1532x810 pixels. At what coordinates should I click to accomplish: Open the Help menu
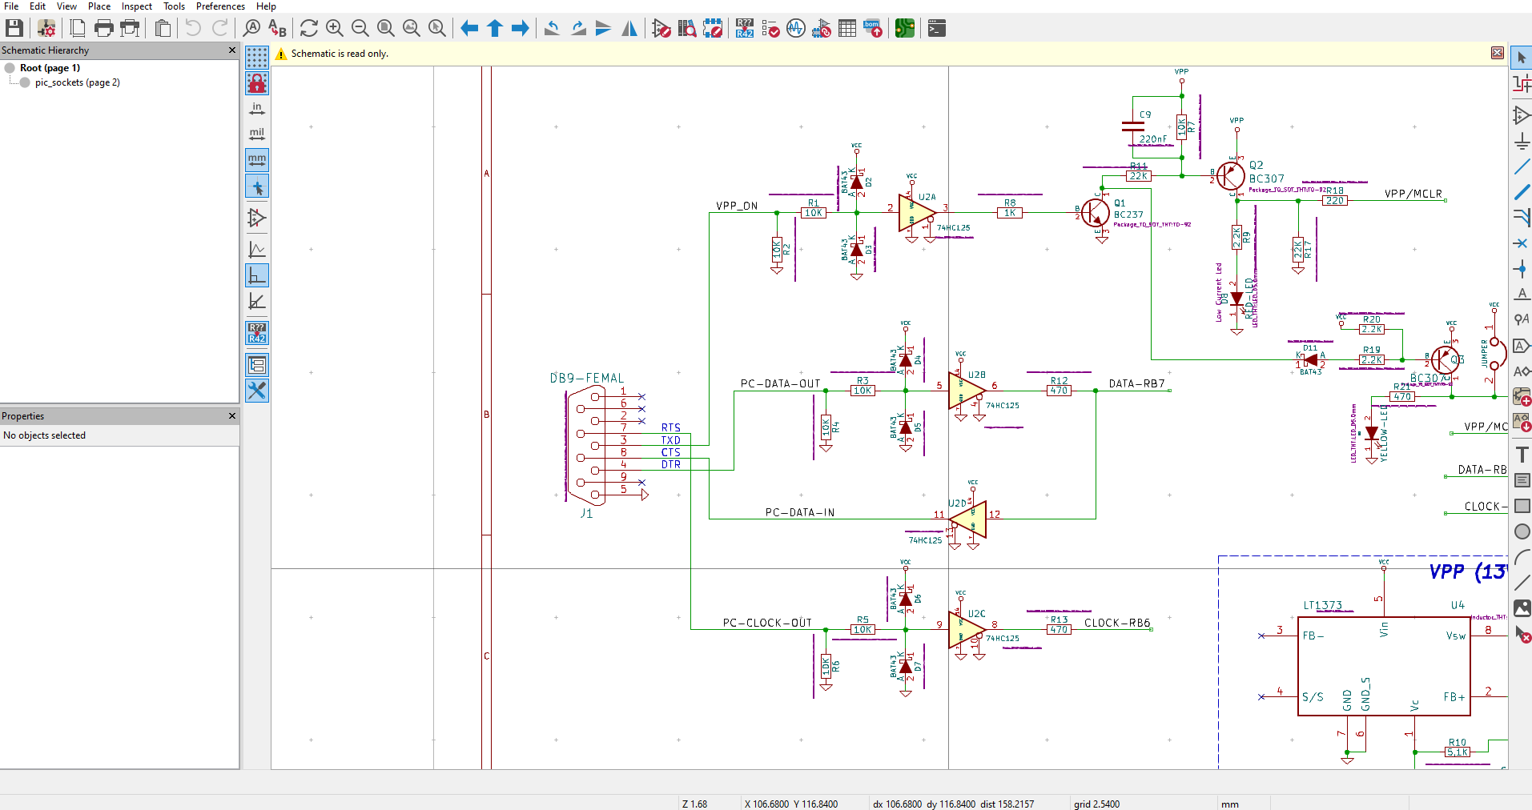coord(267,6)
